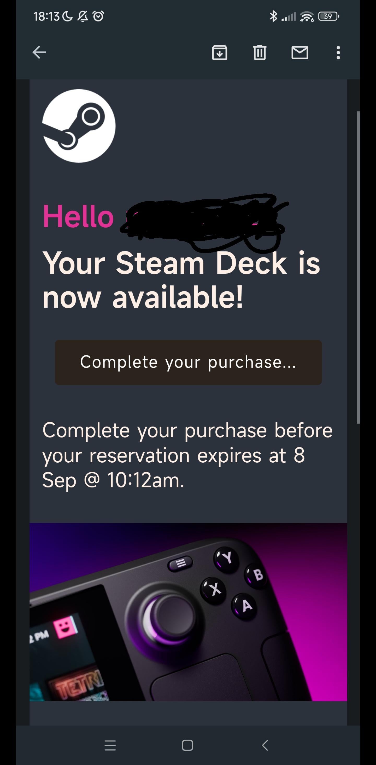Tap the Steam Deck available headline
This screenshot has width=376, height=765.
[x=181, y=280]
